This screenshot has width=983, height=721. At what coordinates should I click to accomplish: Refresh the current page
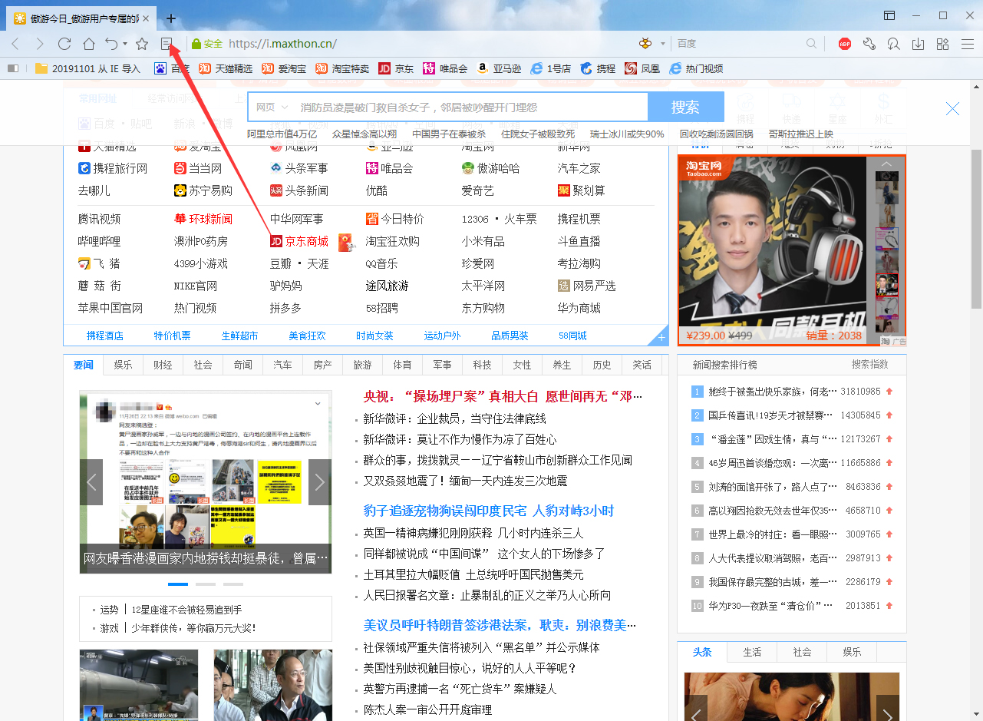click(x=64, y=44)
